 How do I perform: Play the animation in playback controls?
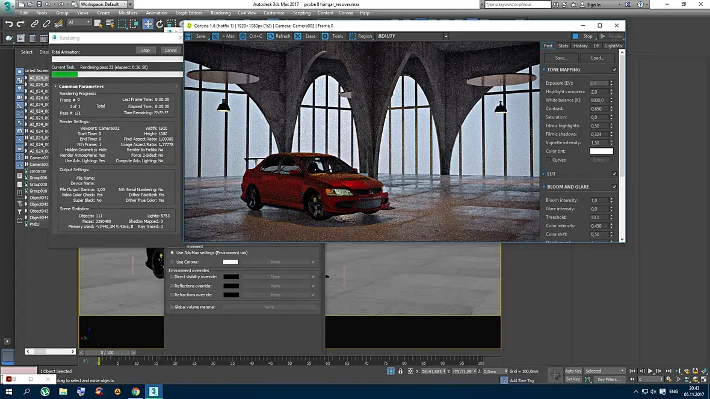pyautogui.click(x=650, y=371)
